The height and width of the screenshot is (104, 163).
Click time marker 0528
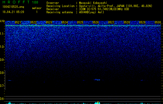127,22
